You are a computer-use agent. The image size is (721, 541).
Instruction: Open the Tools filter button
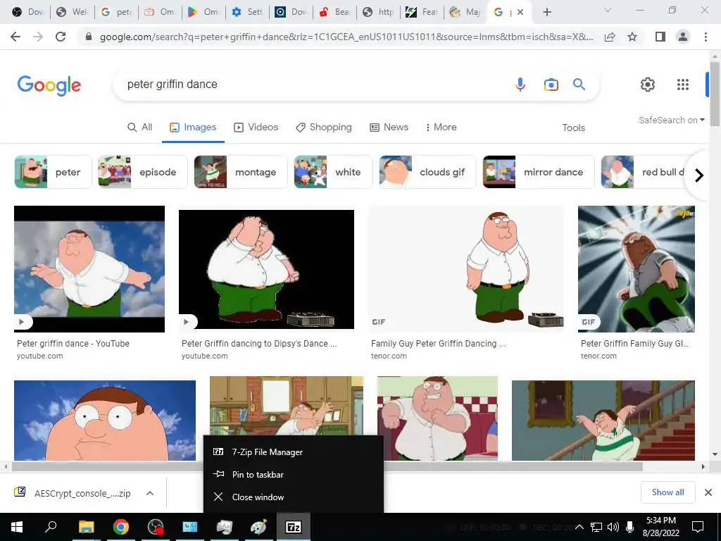[x=573, y=128]
